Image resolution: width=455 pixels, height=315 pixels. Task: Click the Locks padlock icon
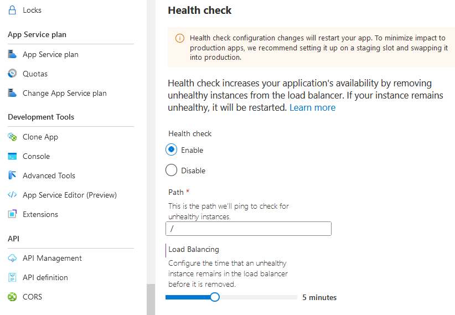12,10
